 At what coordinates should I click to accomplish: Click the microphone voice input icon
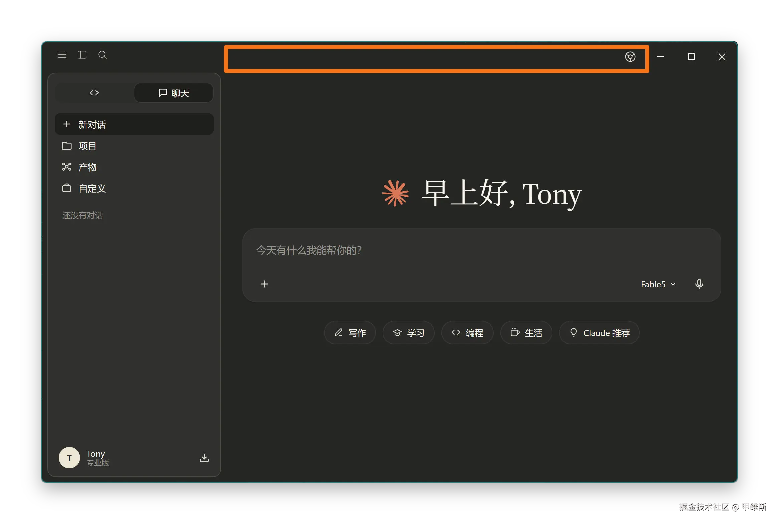click(x=699, y=284)
